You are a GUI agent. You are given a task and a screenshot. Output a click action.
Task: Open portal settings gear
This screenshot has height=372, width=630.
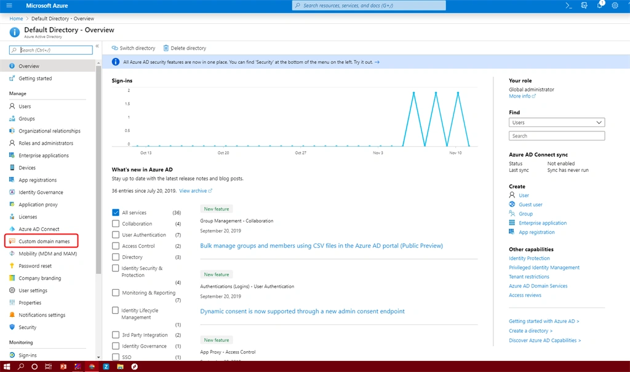point(615,6)
